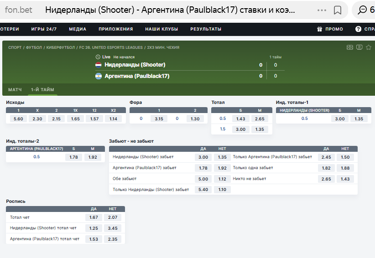This screenshot has height=258, width=375.
Task: Select total 0.5 over odds 1.43
Action: click(x=240, y=119)
